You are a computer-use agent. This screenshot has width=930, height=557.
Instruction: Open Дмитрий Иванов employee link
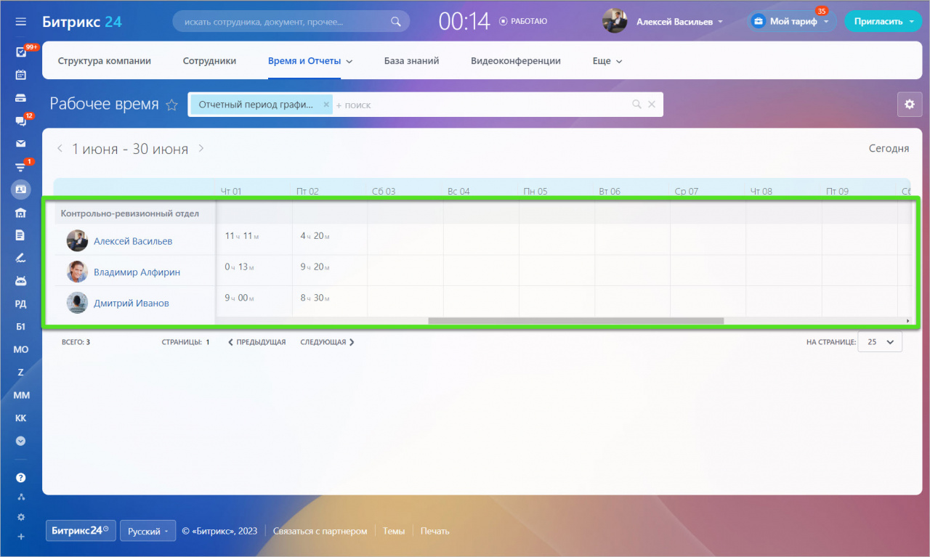pos(131,303)
